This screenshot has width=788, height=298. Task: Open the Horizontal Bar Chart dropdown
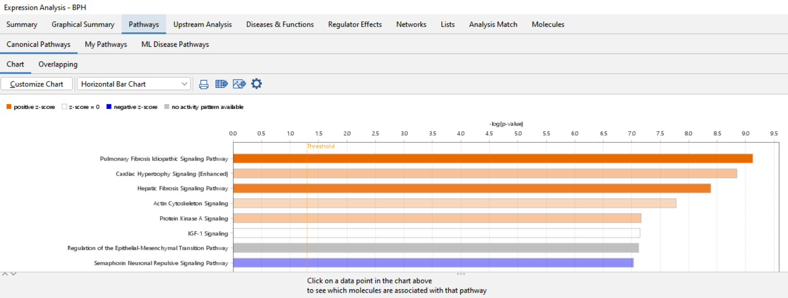coord(134,84)
